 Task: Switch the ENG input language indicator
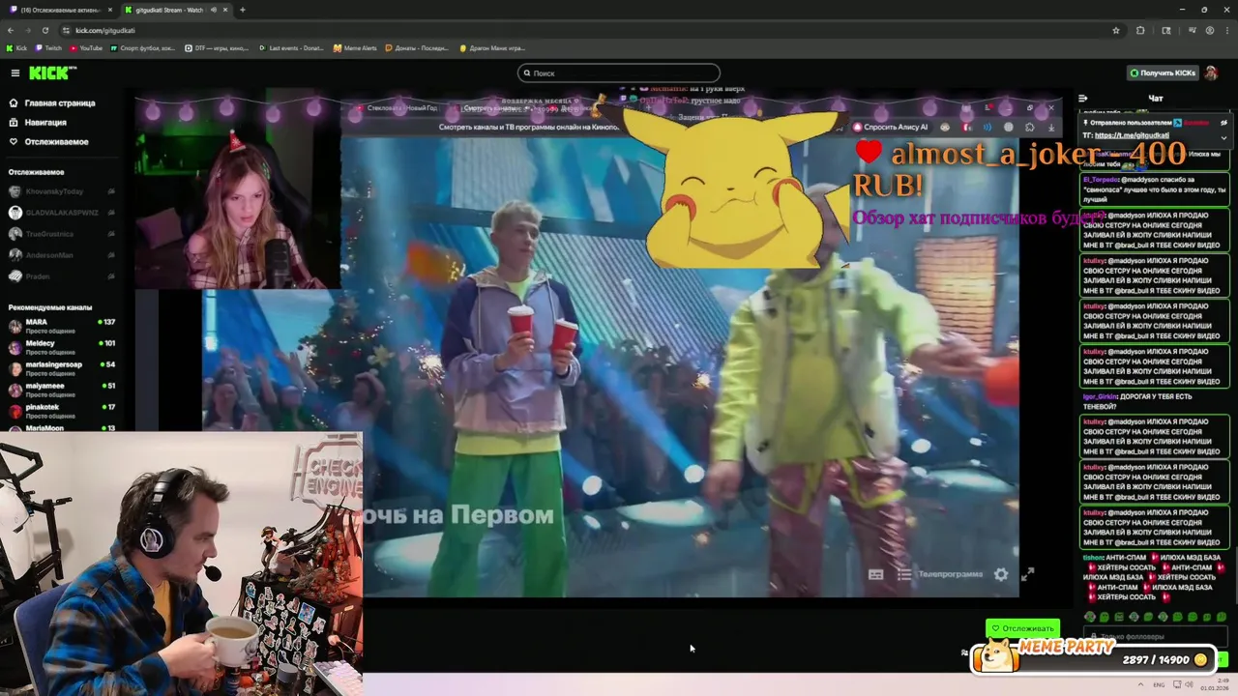click(x=1159, y=684)
